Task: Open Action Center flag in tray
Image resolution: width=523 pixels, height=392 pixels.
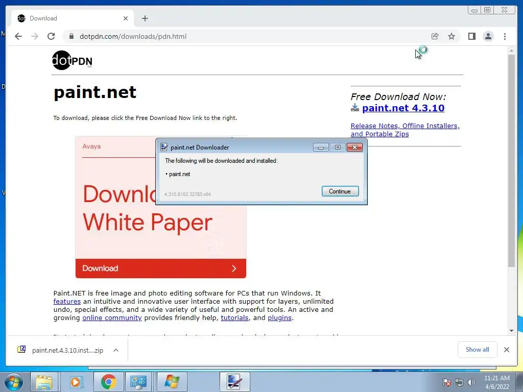Action: pos(446,382)
